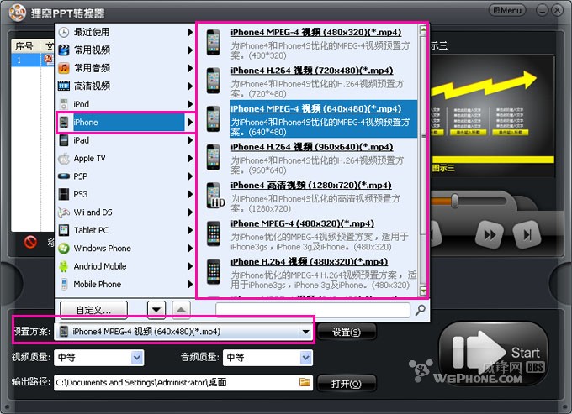Expand the Tablet PC submenu arrow
Viewport: 572px width, 414px height.
point(190,230)
